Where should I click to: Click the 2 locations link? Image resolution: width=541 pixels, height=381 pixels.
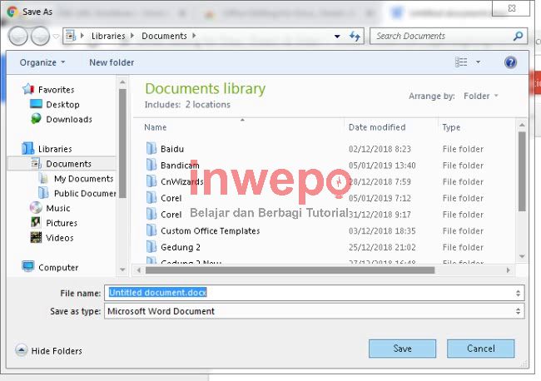point(208,105)
